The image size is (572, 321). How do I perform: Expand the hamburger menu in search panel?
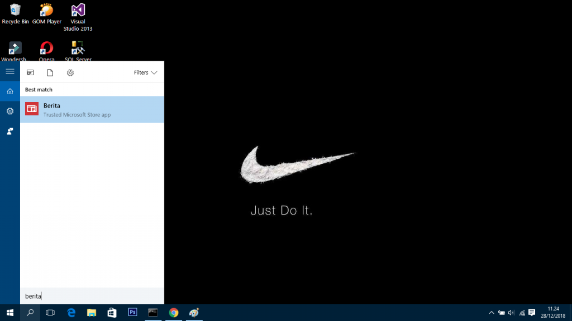pyautogui.click(x=9, y=71)
